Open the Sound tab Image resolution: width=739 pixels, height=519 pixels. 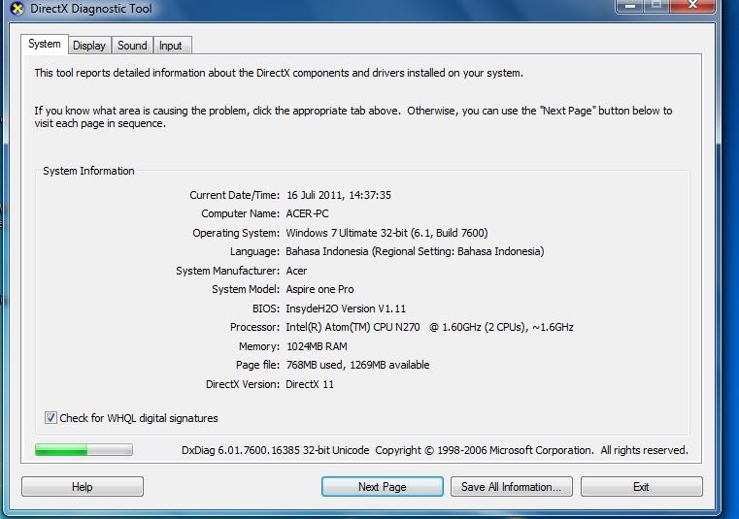tap(132, 46)
